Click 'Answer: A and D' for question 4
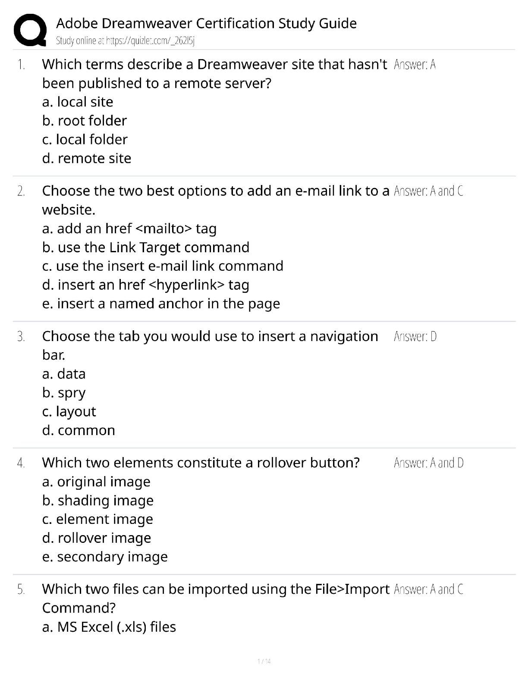The image size is (528, 683). (x=428, y=463)
